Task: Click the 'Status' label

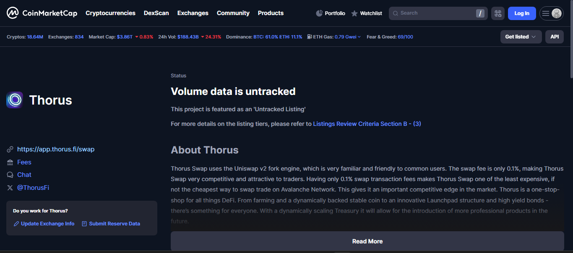Action: click(x=179, y=76)
